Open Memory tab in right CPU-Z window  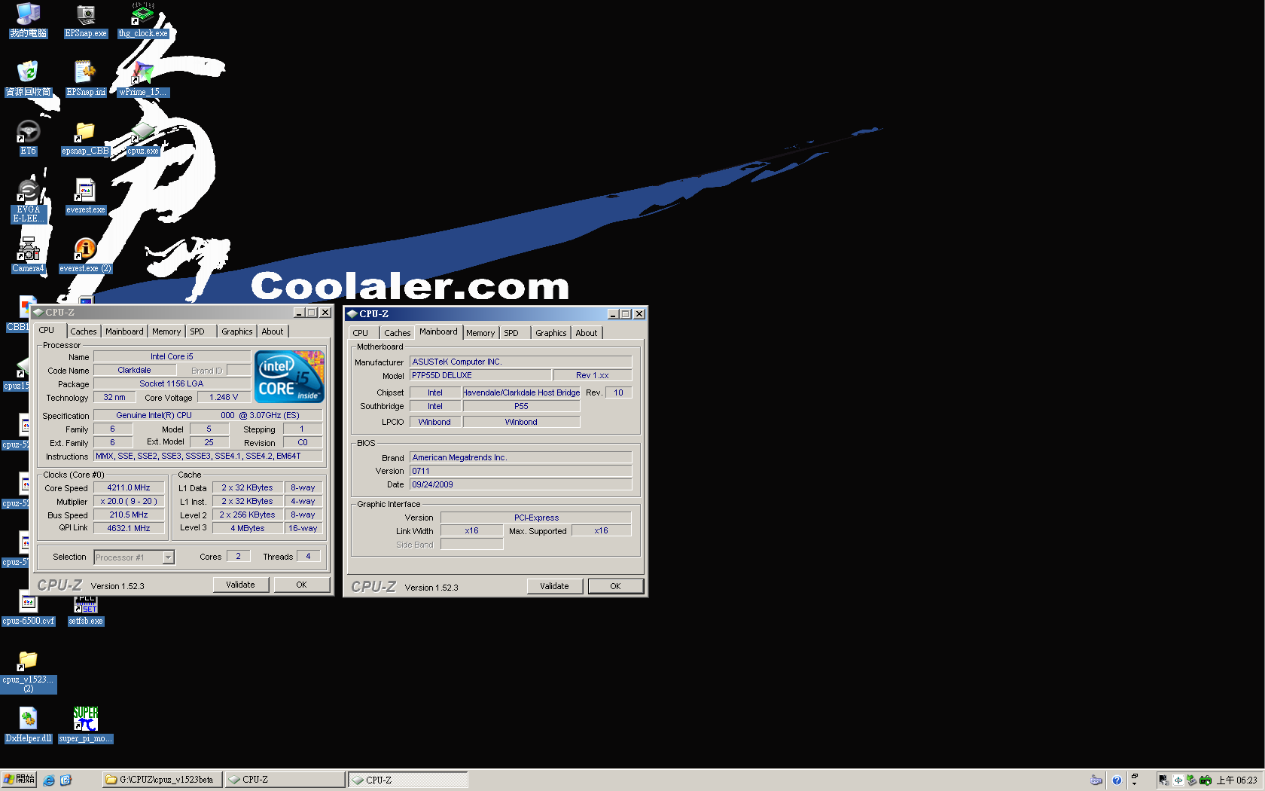[x=480, y=333]
